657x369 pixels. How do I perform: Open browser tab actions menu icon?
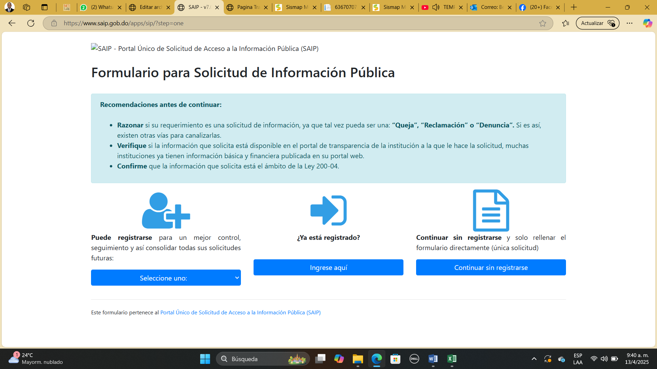44,7
